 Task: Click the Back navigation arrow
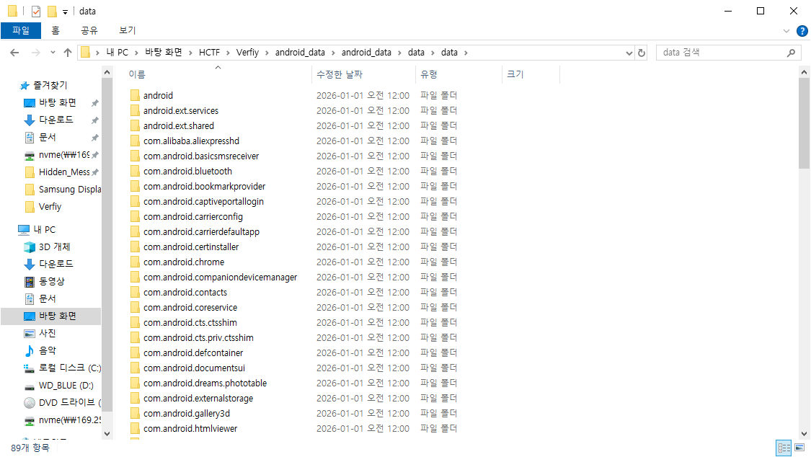(x=14, y=53)
